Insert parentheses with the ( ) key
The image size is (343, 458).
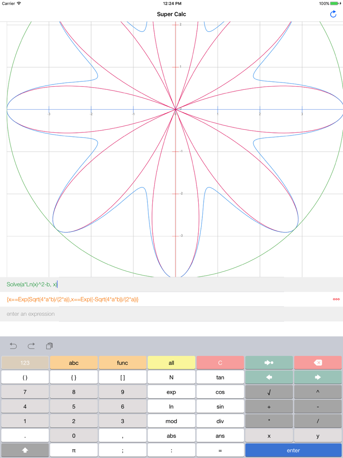[25, 377]
